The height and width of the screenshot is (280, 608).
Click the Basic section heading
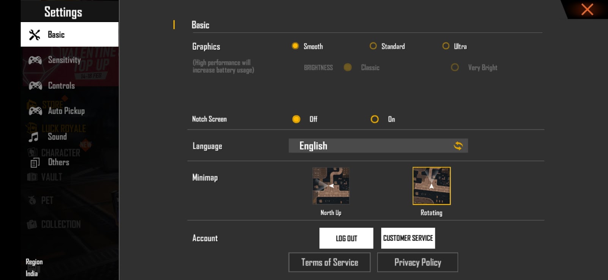tap(200, 25)
